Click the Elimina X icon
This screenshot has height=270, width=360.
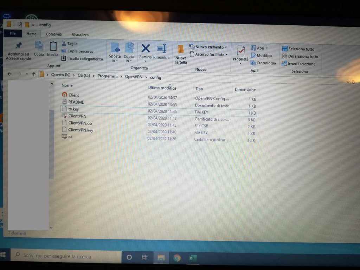[146, 49]
